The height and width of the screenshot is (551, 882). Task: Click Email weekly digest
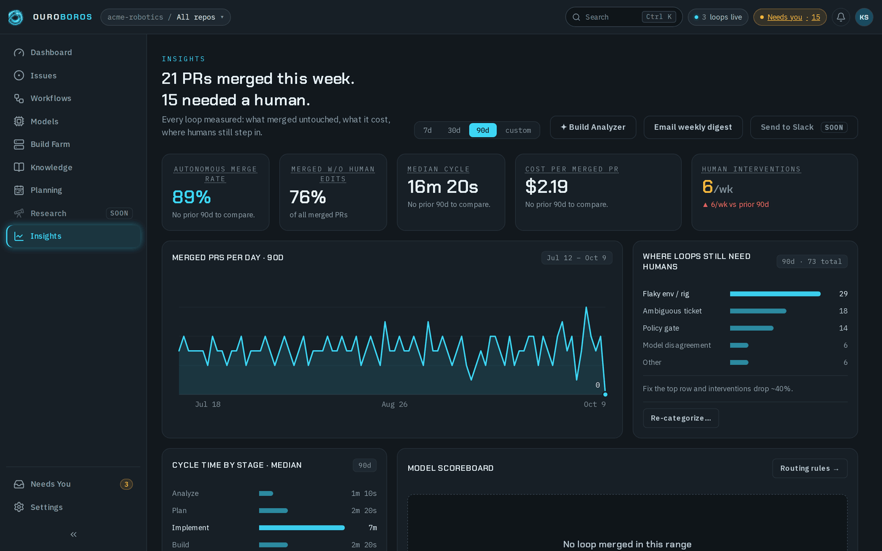(693, 127)
